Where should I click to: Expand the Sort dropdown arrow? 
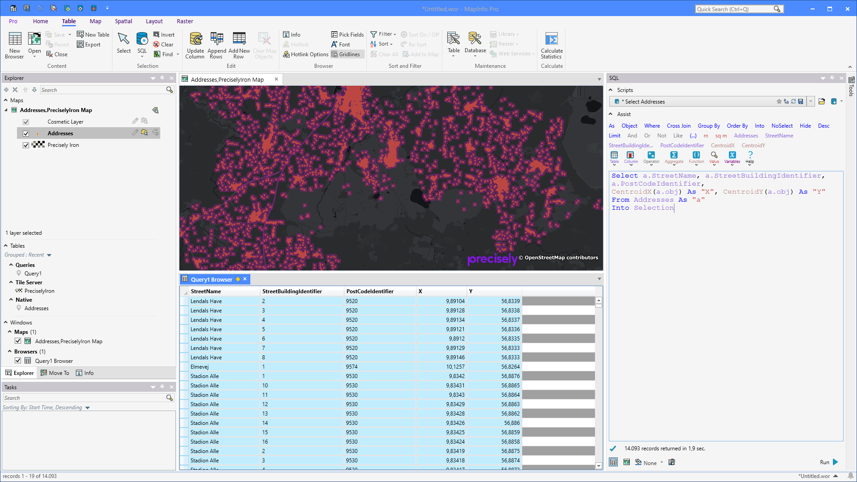tap(391, 44)
